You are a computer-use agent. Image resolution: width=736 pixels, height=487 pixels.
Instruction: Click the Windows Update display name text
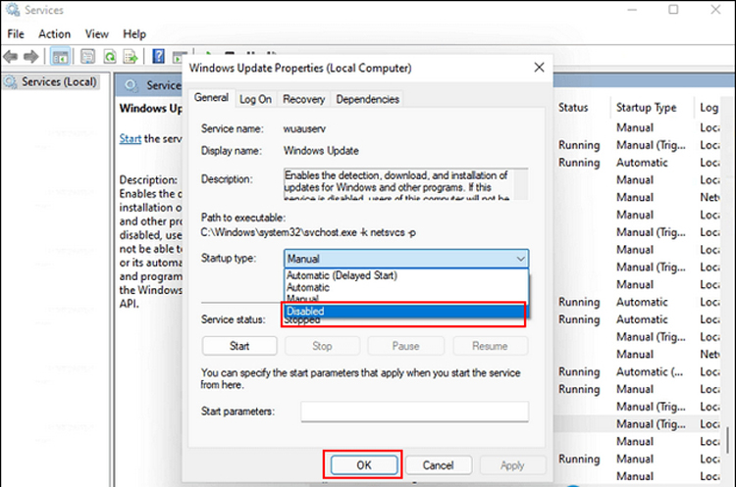(x=321, y=151)
